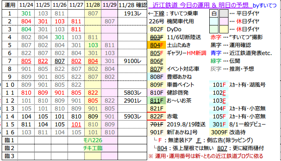Select the 821F legend cell
Image resolution: width=281 pixels, height=161 pixels.
156,108
